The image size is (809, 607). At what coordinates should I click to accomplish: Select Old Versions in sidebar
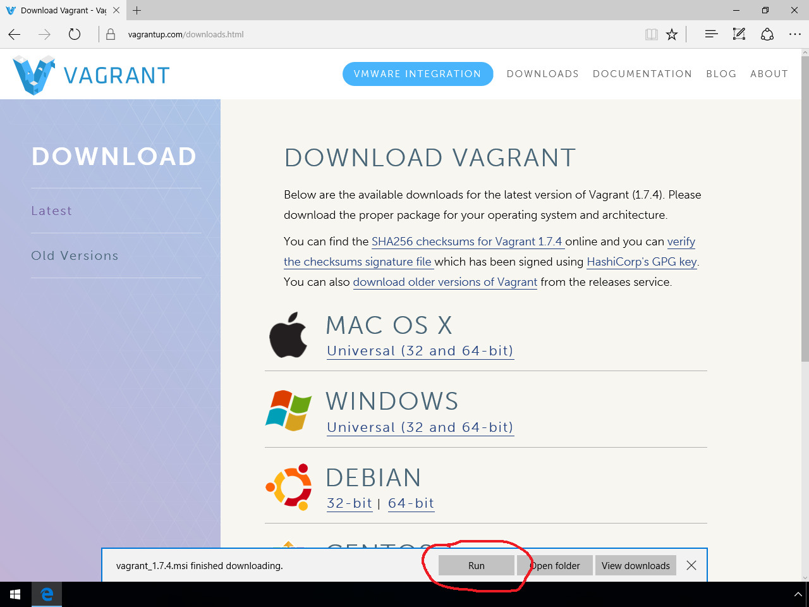pos(75,255)
